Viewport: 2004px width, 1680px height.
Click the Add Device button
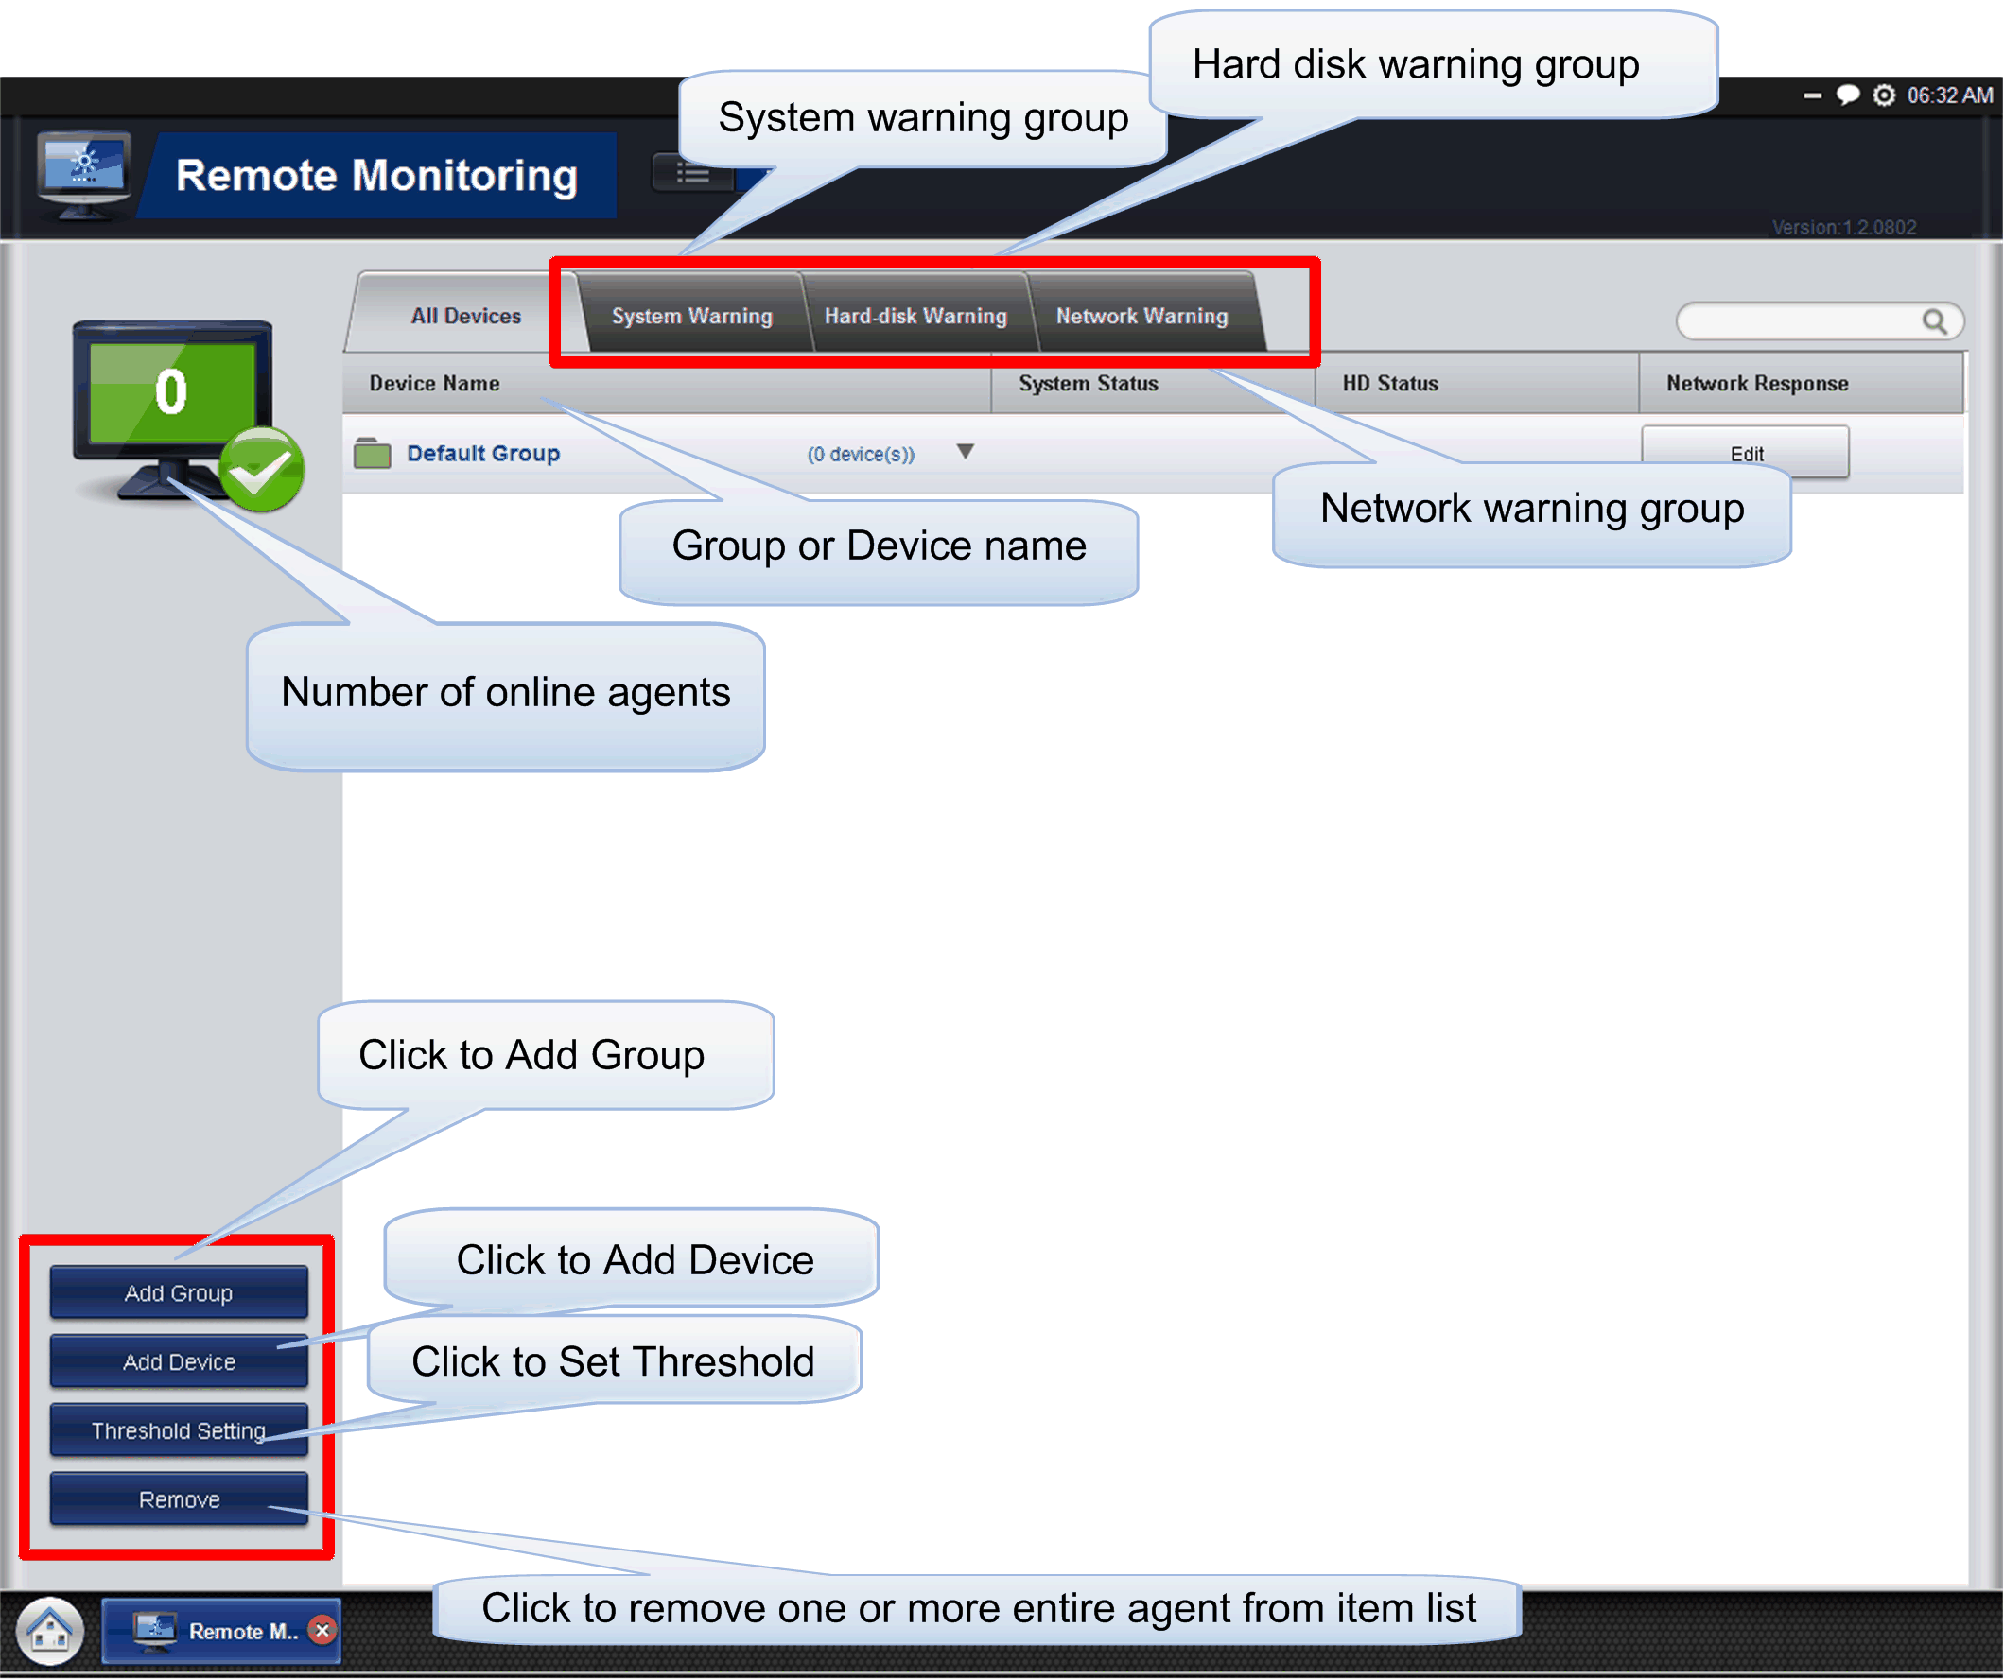click(179, 1362)
